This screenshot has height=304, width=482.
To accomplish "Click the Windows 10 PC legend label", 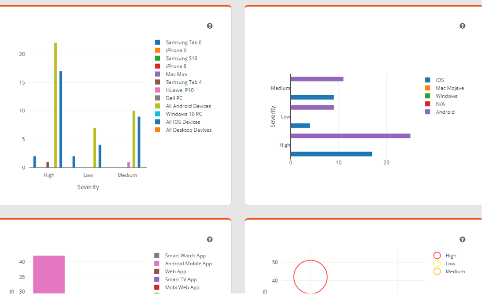I will (x=184, y=114).
